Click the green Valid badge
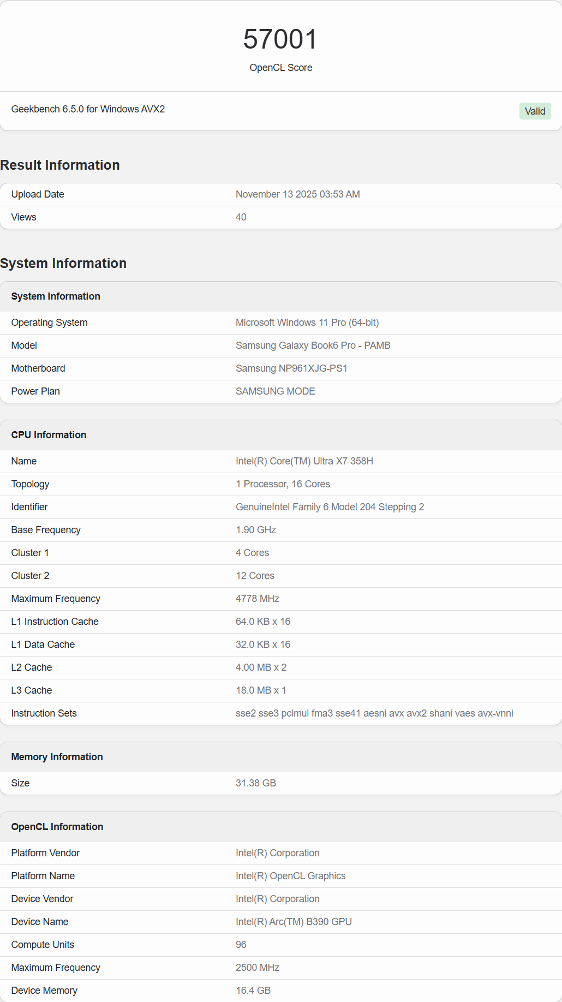 [535, 111]
